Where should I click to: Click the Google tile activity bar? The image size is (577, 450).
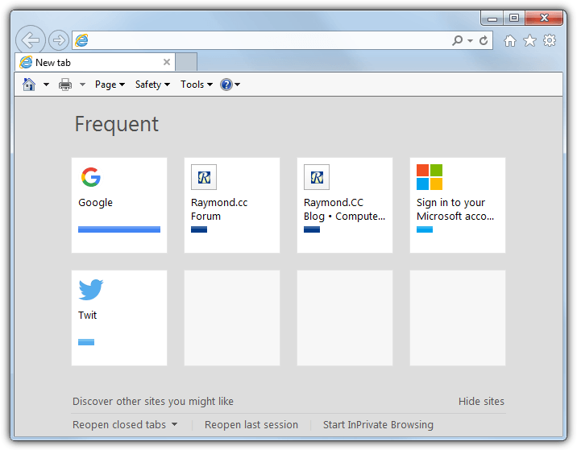tap(119, 229)
